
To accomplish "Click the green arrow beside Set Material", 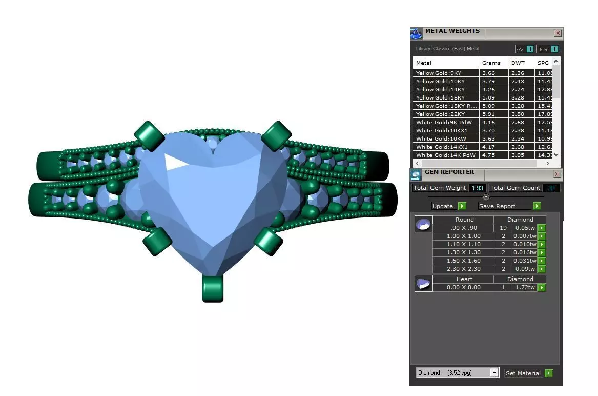I will [548, 373].
